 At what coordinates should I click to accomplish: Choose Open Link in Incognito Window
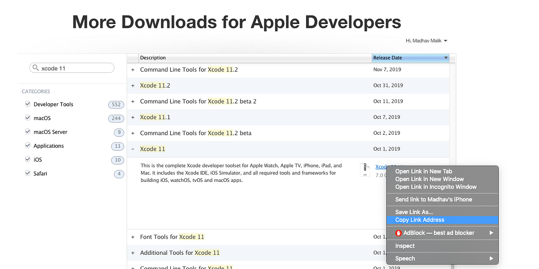pos(442,187)
